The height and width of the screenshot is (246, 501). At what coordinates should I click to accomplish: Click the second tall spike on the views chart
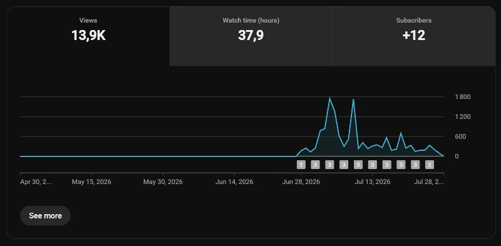(x=353, y=100)
